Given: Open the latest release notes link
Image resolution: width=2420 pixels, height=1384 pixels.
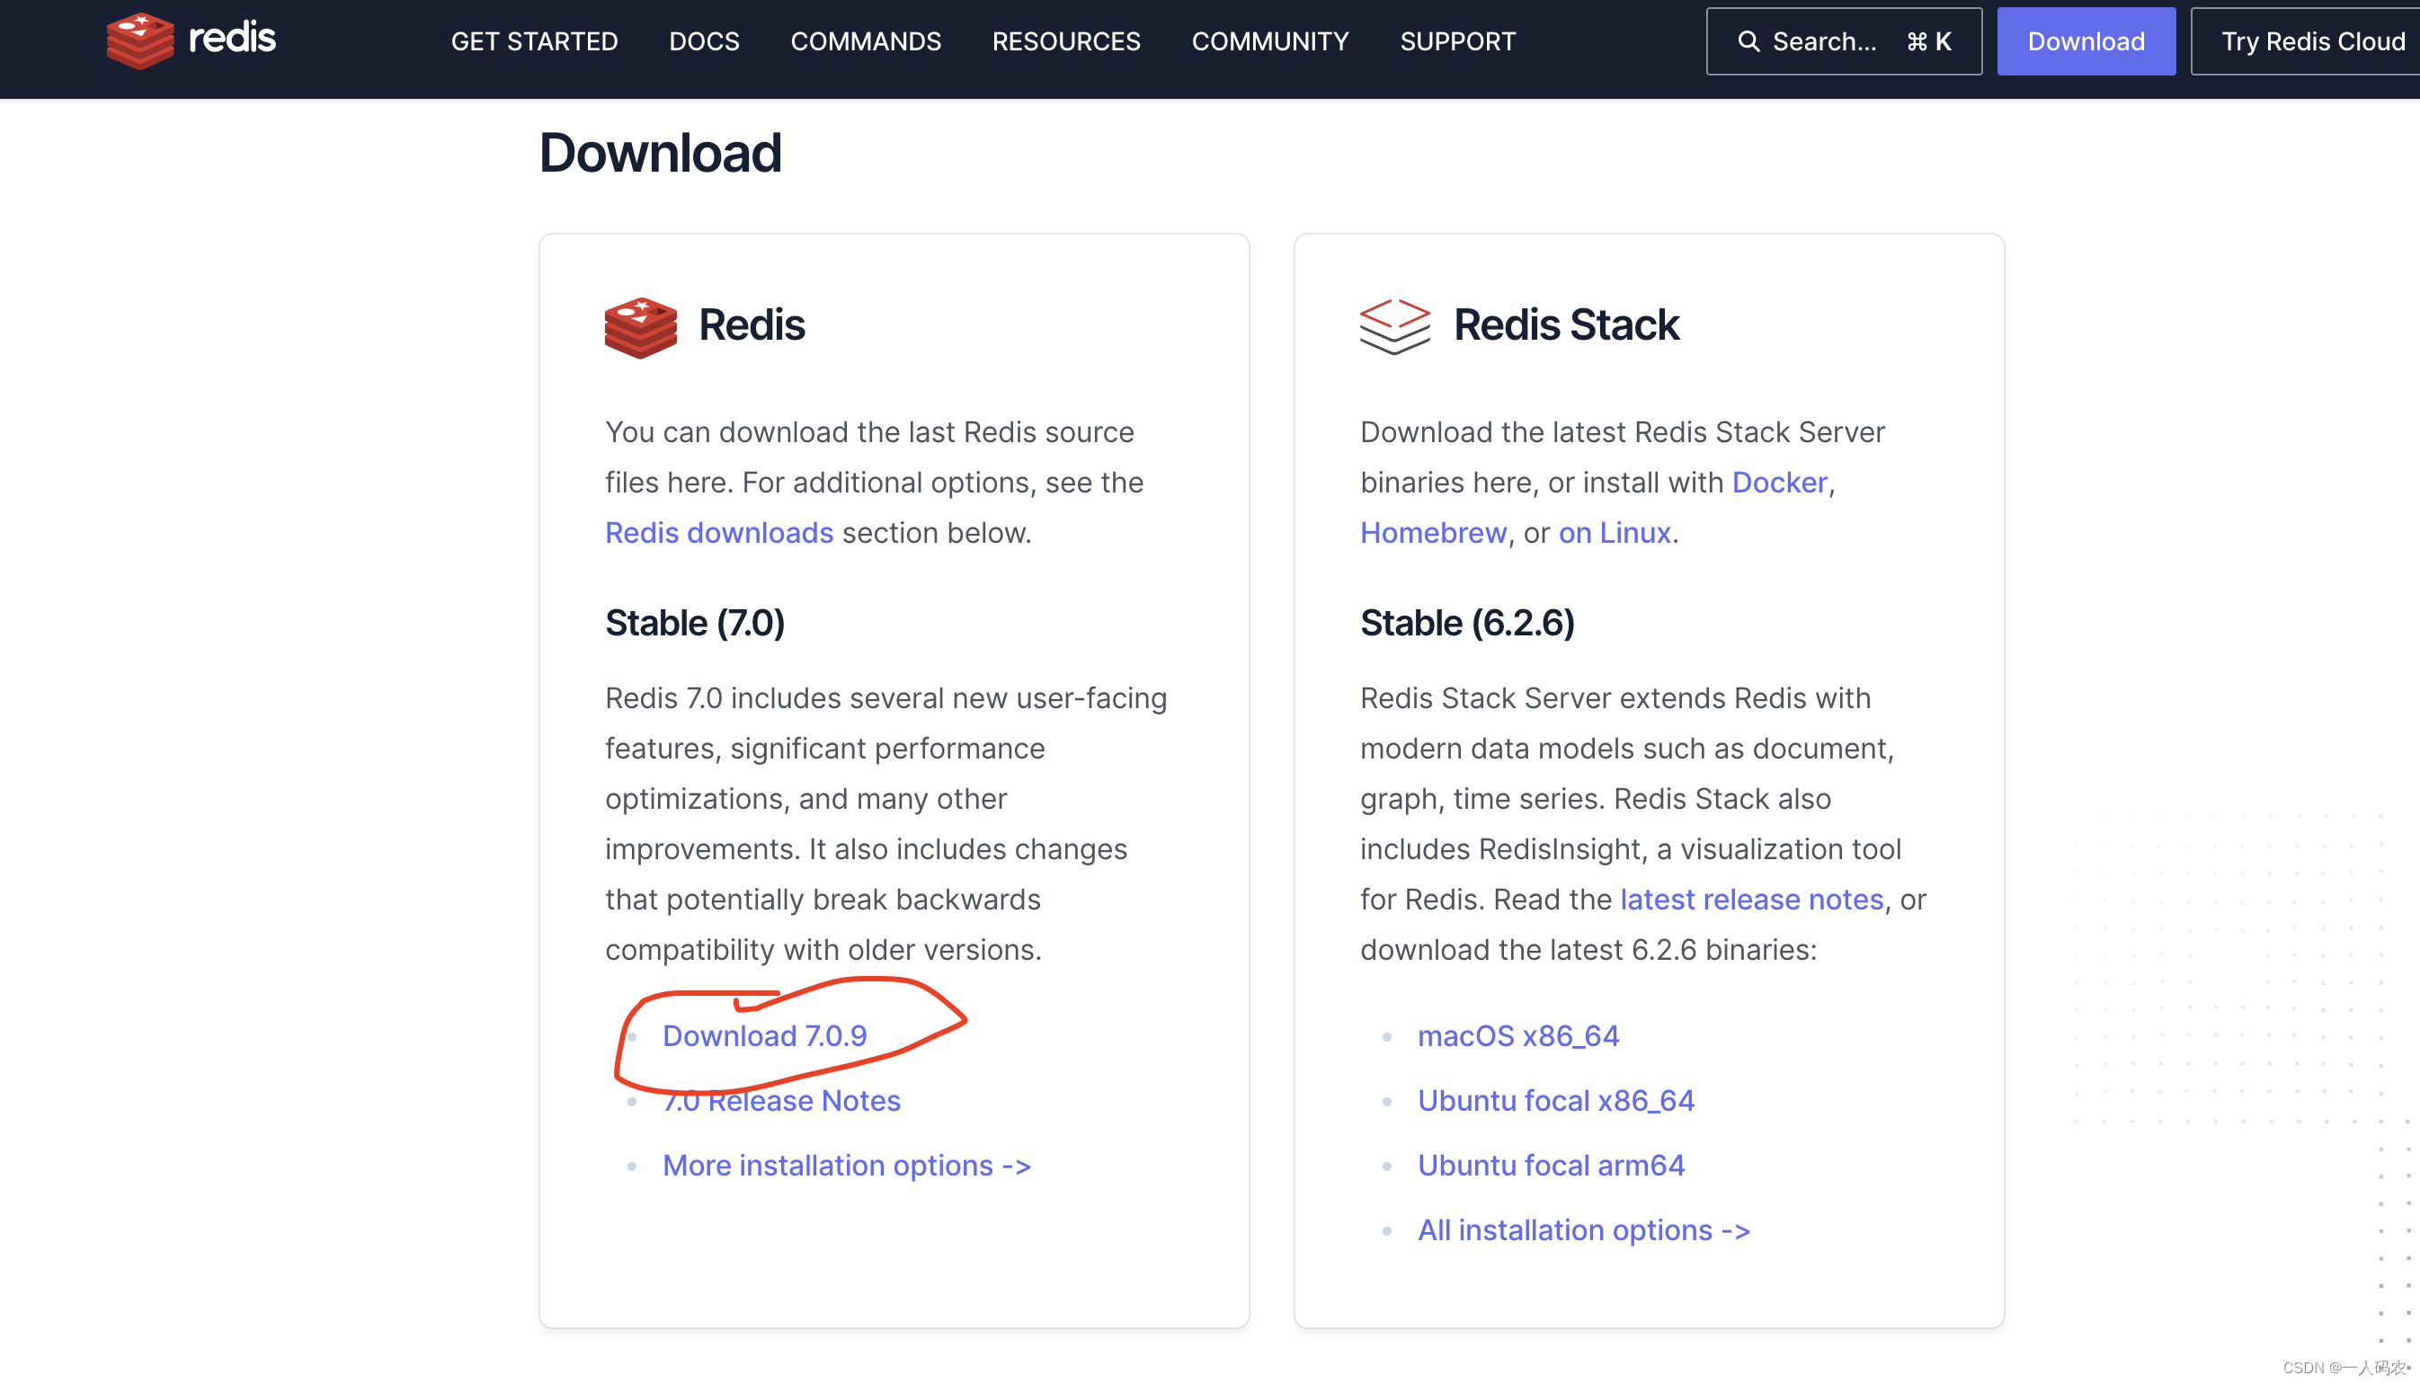Looking at the screenshot, I should (x=1751, y=899).
